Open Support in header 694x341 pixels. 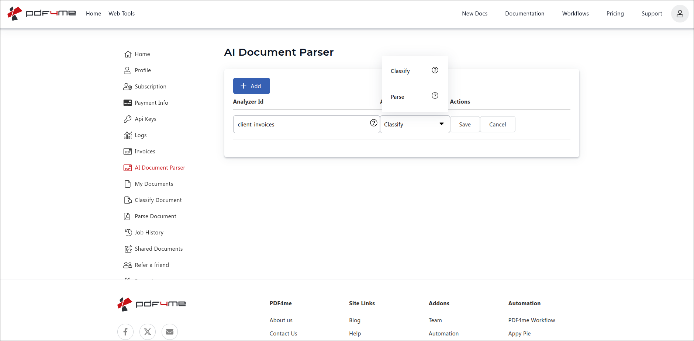coord(652,14)
